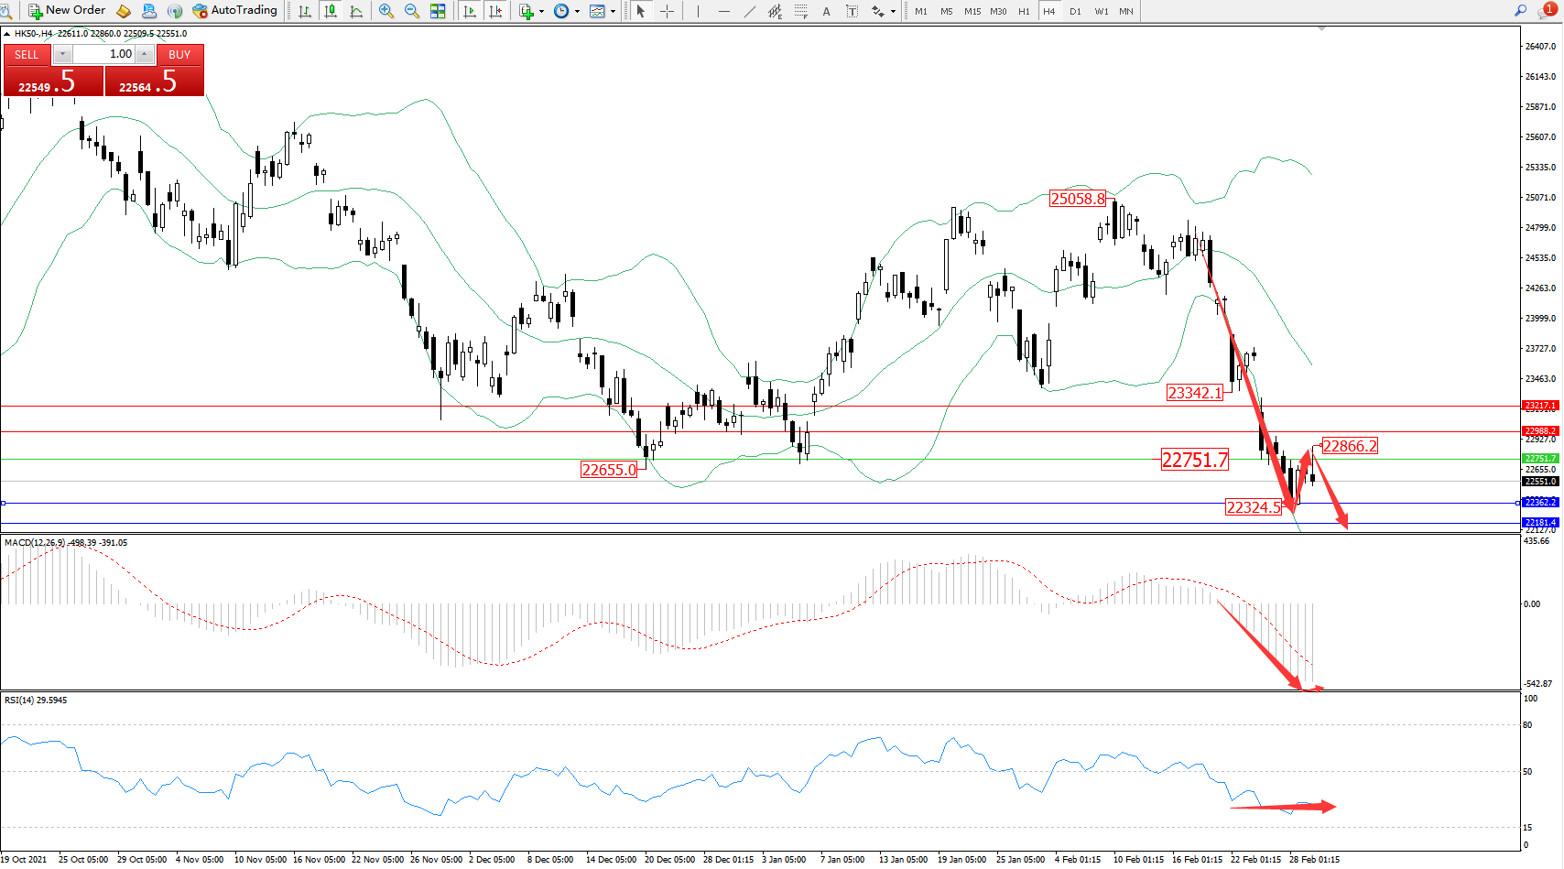This screenshot has height=869, width=1564.
Task: Switch chart to bar chart display
Action: pyautogui.click(x=305, y=11)
